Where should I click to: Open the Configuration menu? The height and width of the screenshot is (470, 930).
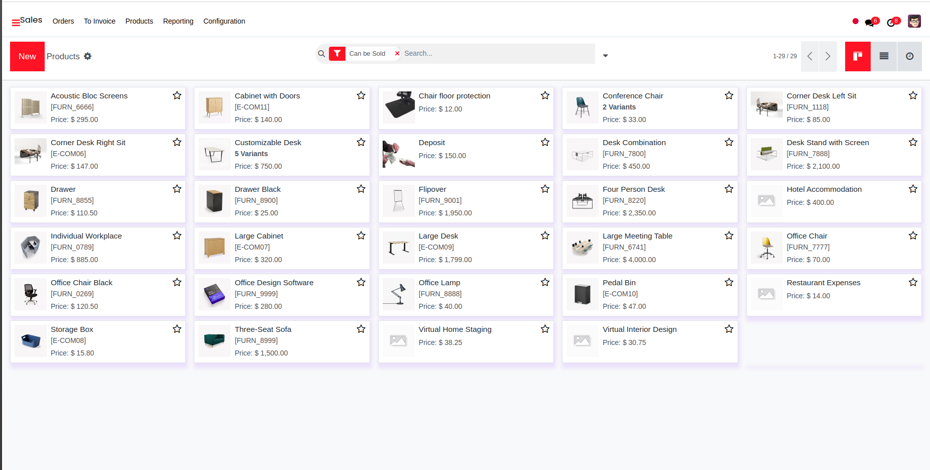[224, 21]
